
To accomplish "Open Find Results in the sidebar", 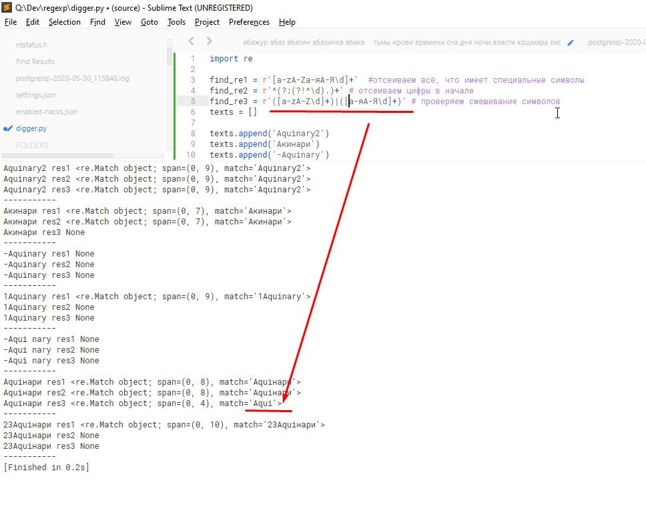I will point(35,61).
